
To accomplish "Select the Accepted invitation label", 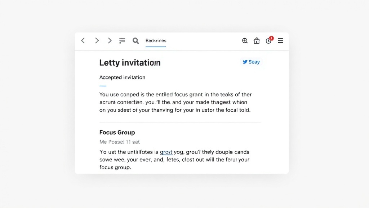I will point(122,77).
